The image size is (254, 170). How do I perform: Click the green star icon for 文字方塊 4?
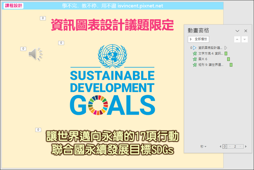click(x=195, y=53)
